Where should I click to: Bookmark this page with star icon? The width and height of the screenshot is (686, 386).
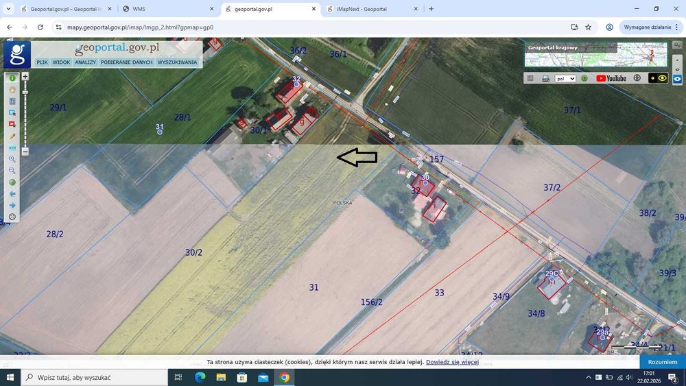(x=589, y=27)
